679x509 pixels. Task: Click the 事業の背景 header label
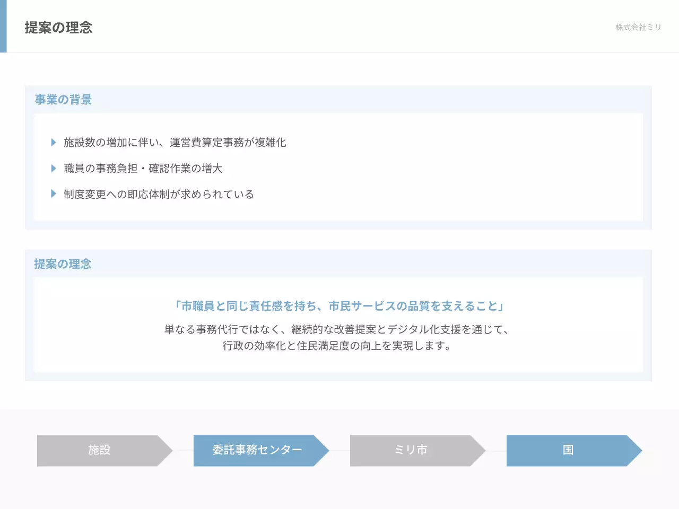pyautogui.click(x=63, y=99)
